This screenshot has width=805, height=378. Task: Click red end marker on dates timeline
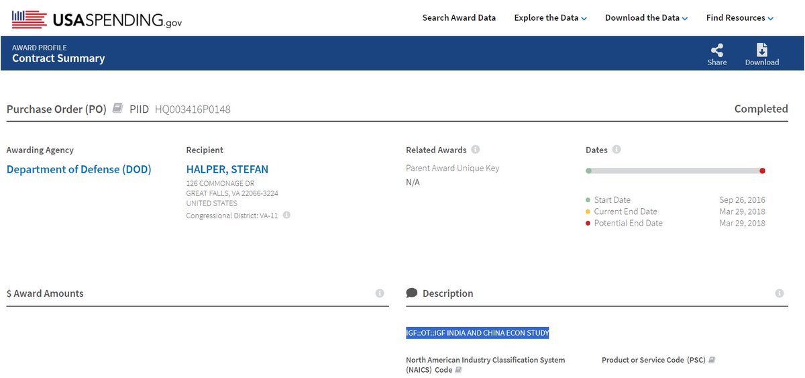(x=762, y=171)
